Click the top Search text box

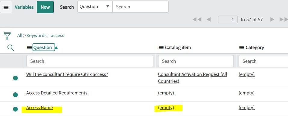(x=140, y=7)
